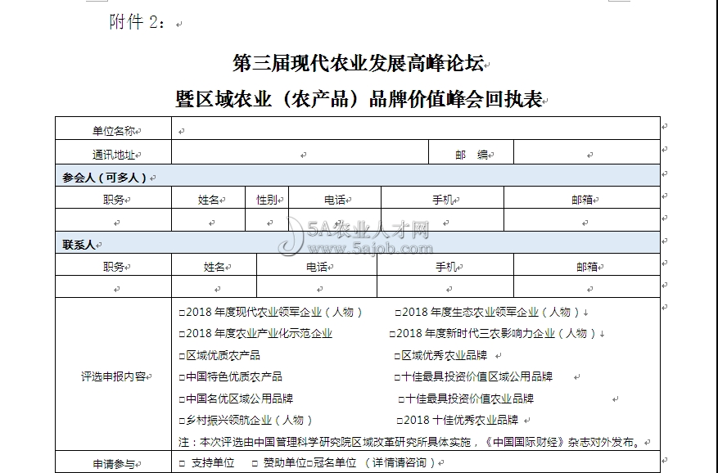Check the 2018年度现代农业领军企业 checkbox
Viewport: 718px width, 473px height.
tap(183, 312)
